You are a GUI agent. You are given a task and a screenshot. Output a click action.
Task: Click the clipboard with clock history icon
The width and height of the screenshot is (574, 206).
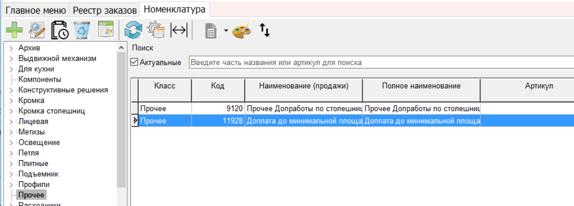click(60, 31)
